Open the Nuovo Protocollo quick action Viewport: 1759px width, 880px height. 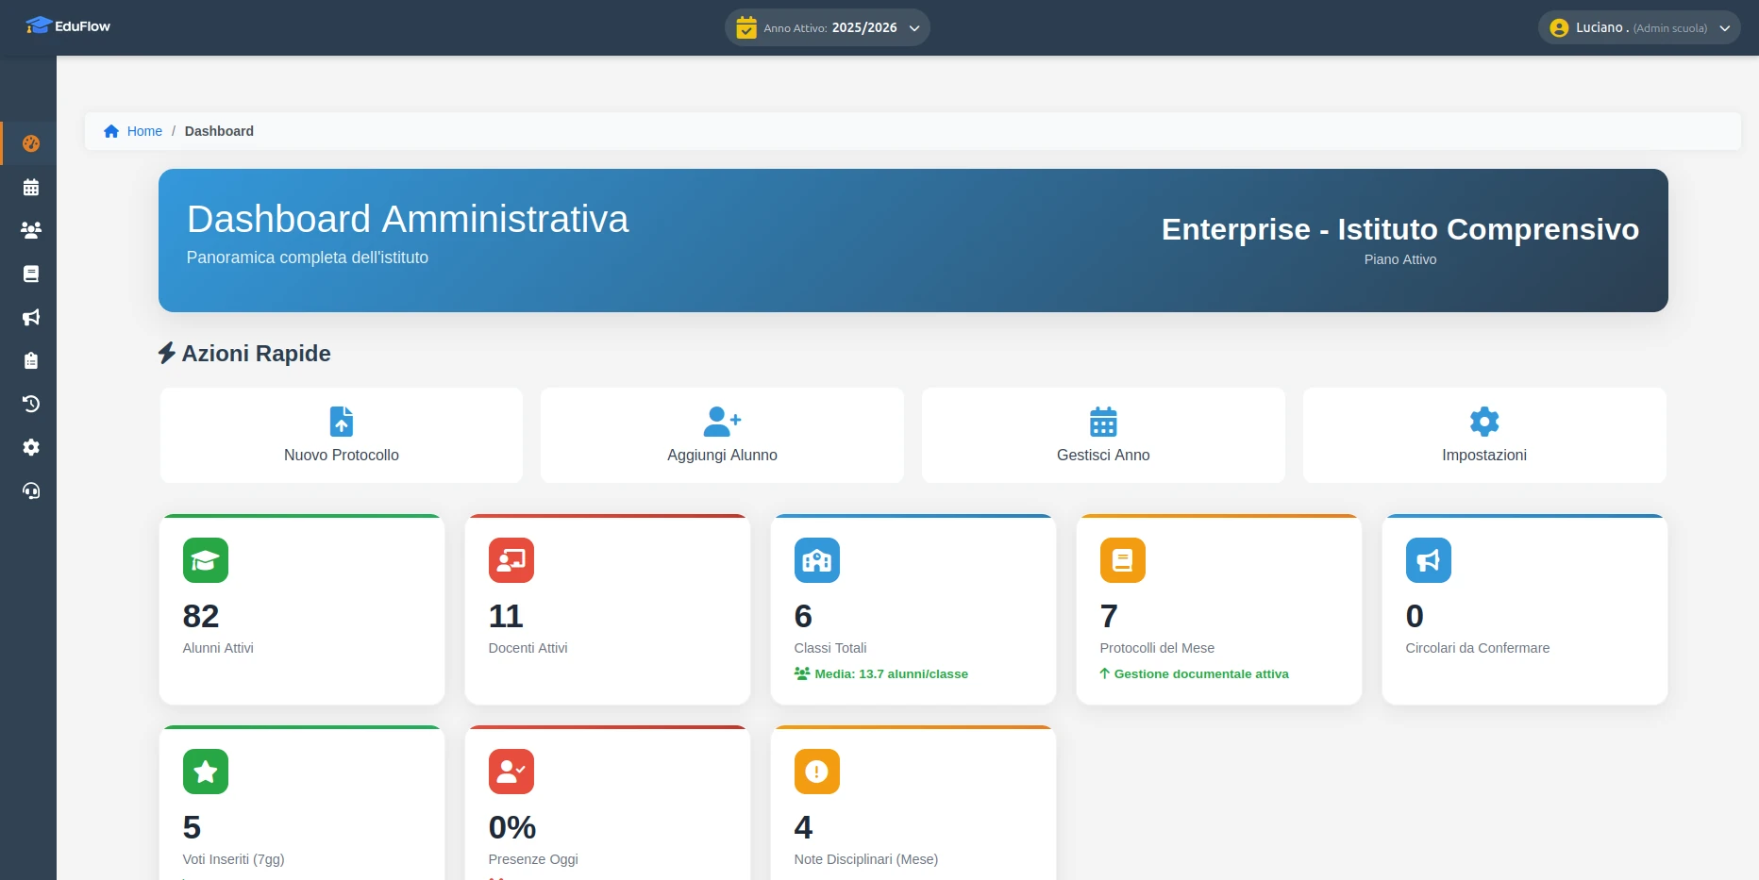click(x=342, y=435)
